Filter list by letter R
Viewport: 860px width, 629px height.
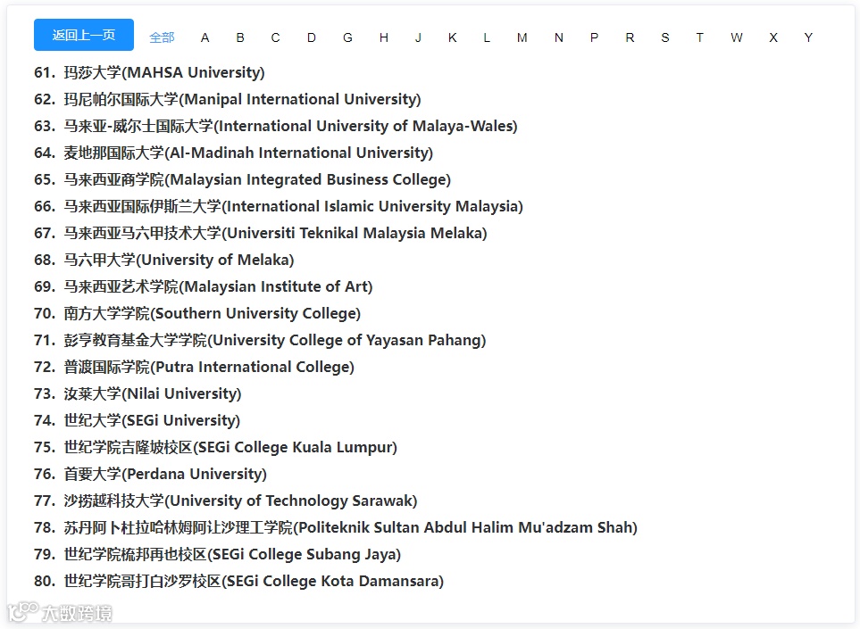[x=630, y=37]
